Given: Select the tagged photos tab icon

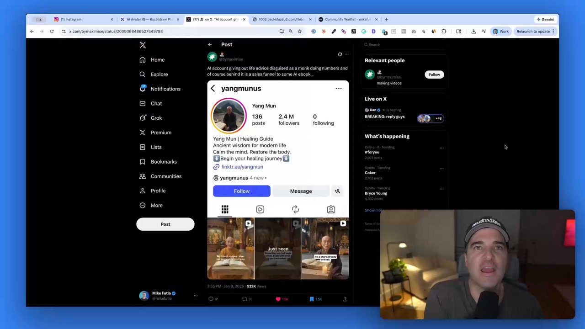Looking at the screenshot, I should [331, 209].
